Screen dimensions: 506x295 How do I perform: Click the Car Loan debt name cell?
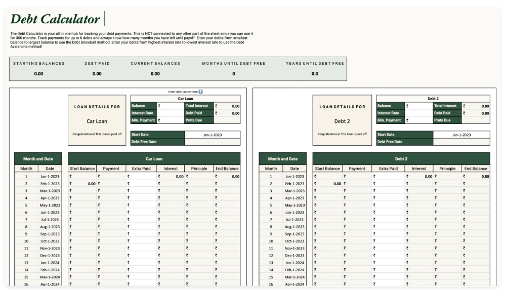click(185, 99)
